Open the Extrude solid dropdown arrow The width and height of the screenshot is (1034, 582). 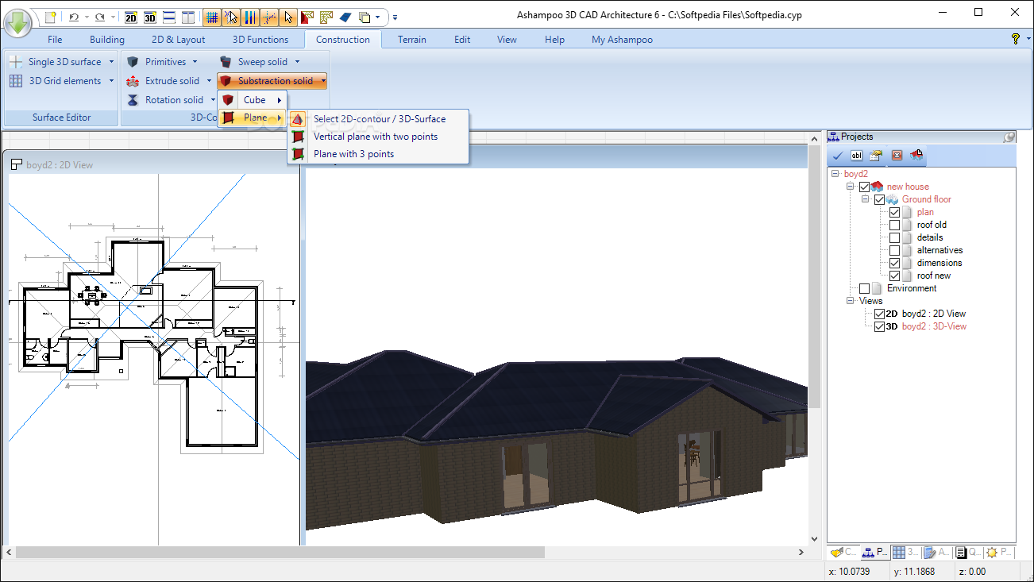click(x=209, y=81)
